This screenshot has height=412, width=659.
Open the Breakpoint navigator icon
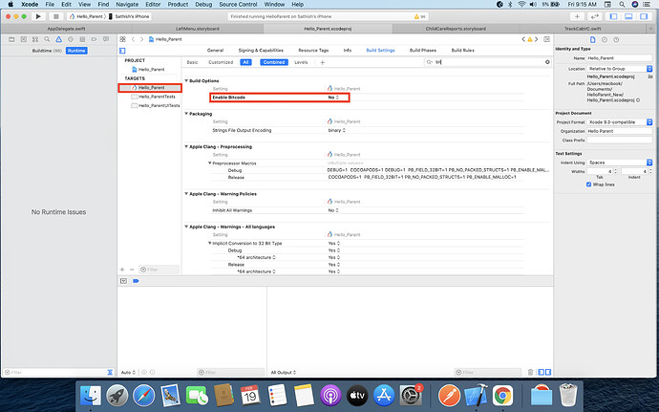(95, 39)
